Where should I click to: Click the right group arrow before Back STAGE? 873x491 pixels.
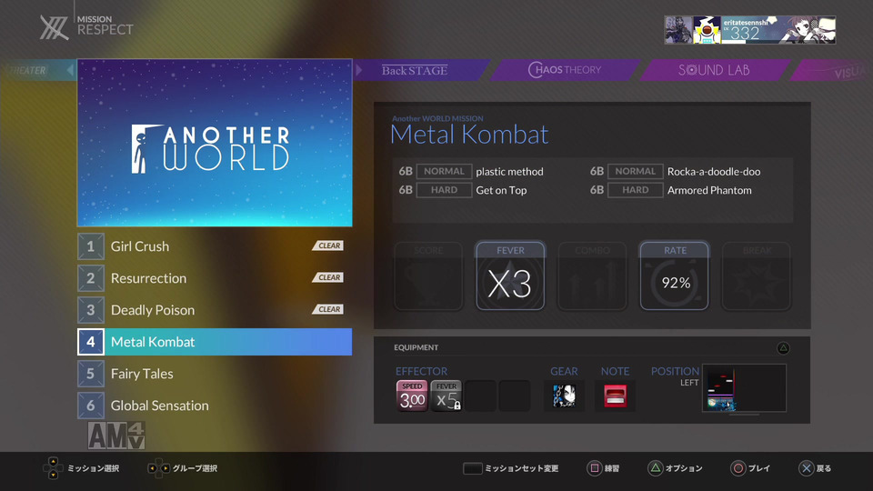coord(359,70)
